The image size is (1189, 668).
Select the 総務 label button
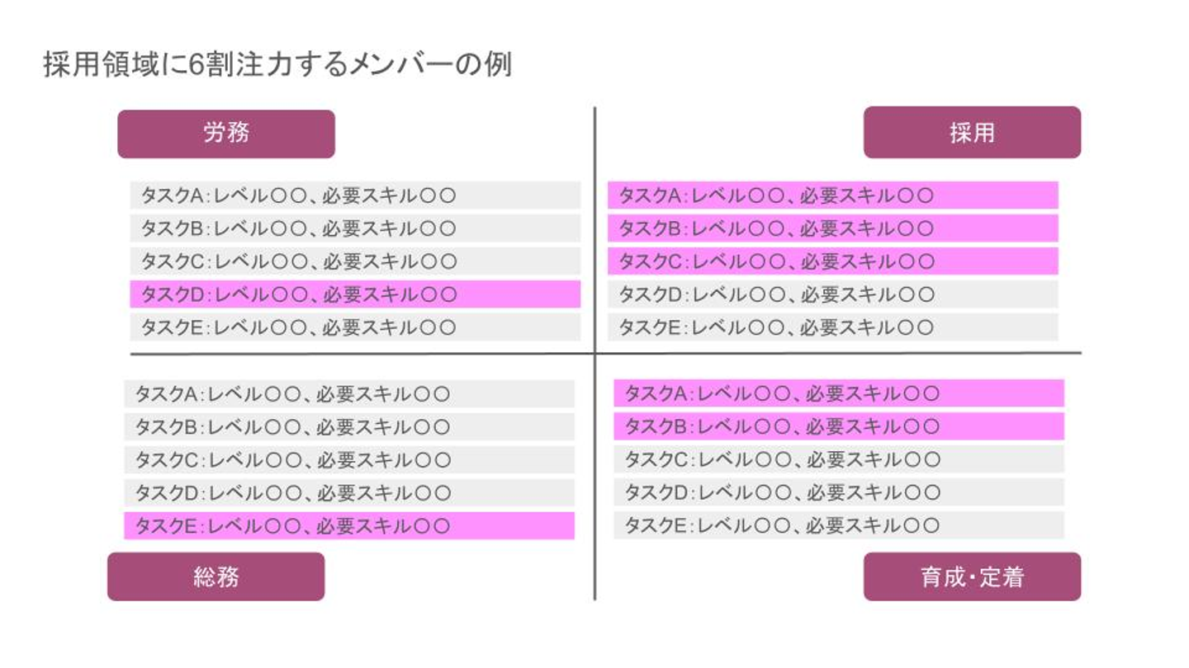point(216,576)
